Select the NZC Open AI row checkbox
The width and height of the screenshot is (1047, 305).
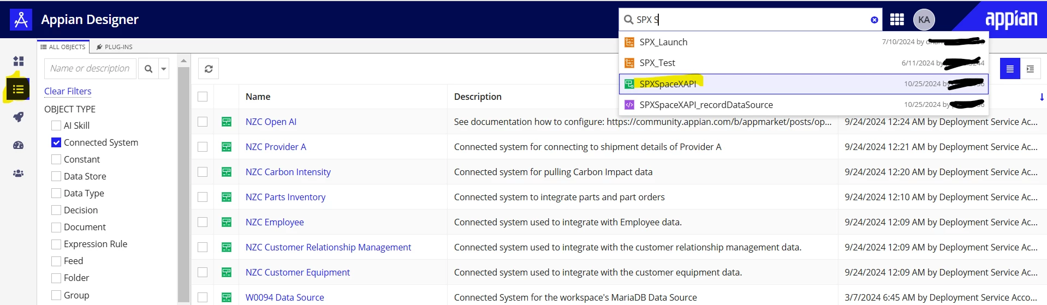pyautogui.click(x=203, y=122)
